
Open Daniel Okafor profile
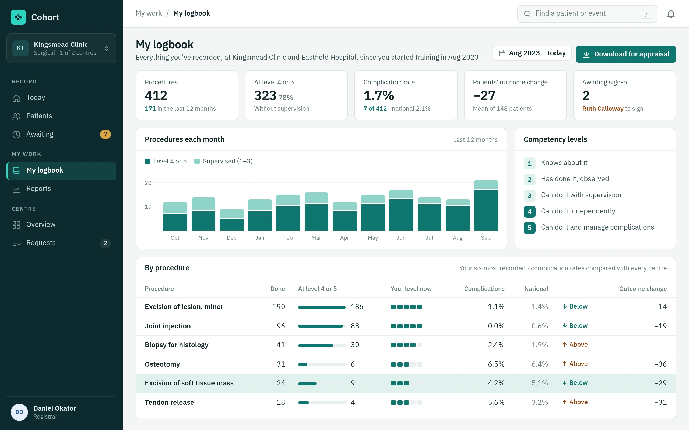point(61,412)
